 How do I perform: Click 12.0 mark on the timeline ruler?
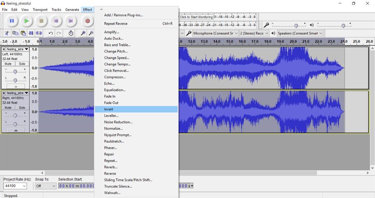pyautogui.click(x=191, y=41)
